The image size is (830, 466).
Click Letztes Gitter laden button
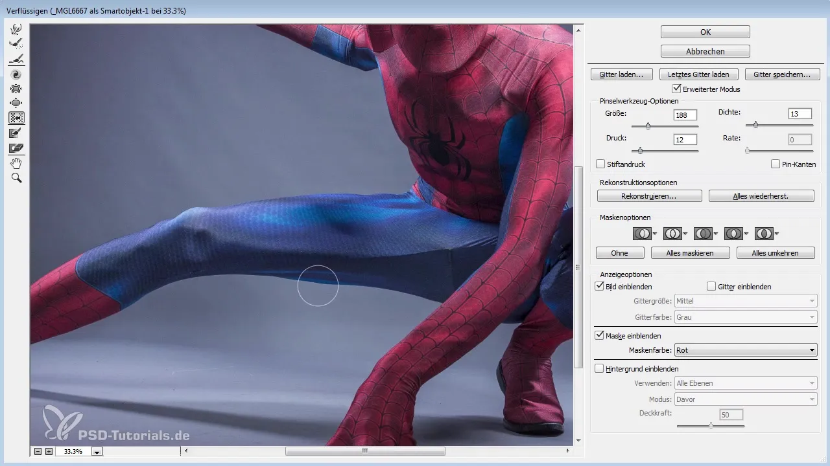pyautogui.click(x=698, y=74)
